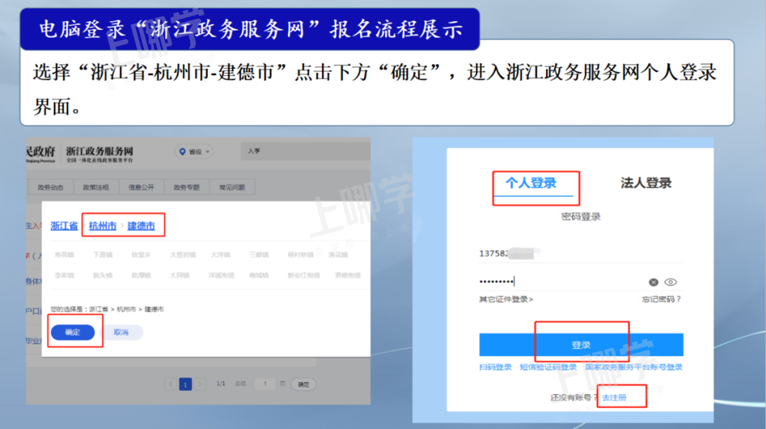Click the 浙江政务服务网 site logo

click(x=99, y=155)
